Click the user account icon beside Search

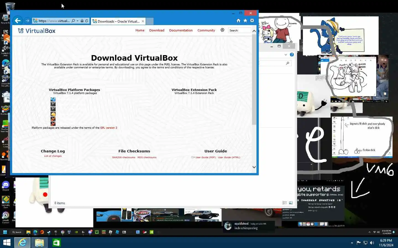[222, 30]
